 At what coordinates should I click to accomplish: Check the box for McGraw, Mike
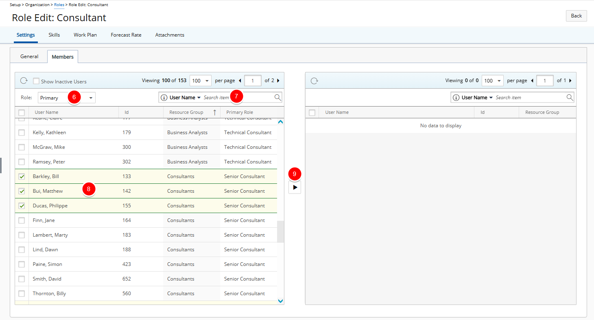click(22, 147)
